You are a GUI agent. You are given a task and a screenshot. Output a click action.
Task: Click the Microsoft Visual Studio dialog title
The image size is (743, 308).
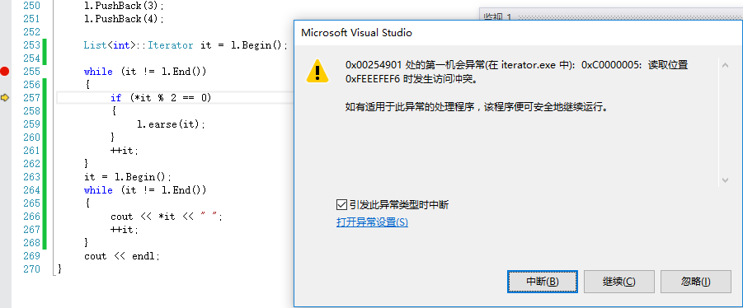point(356,33)
